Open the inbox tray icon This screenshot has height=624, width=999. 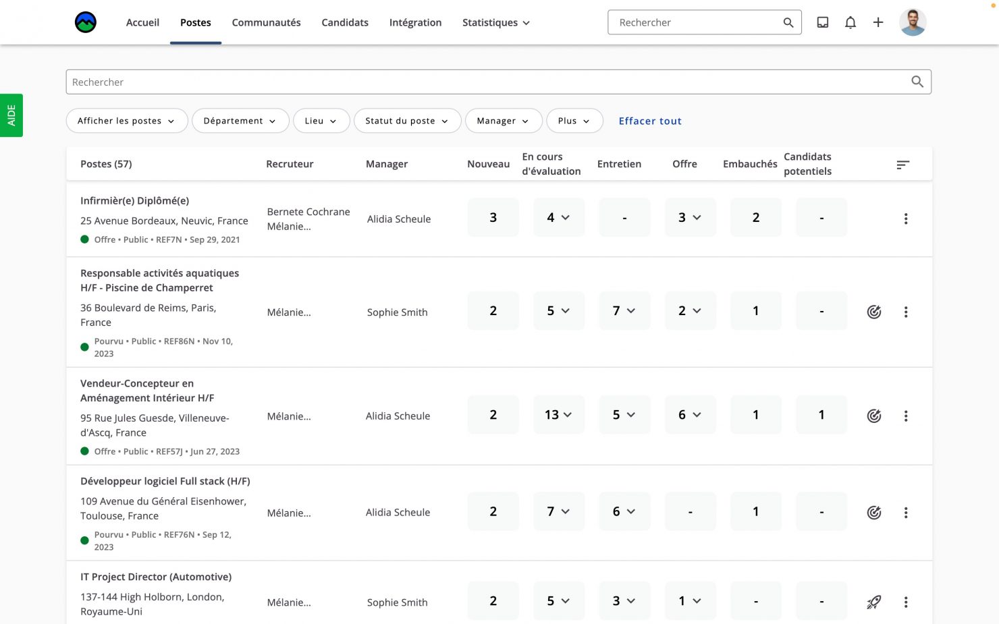822,22
